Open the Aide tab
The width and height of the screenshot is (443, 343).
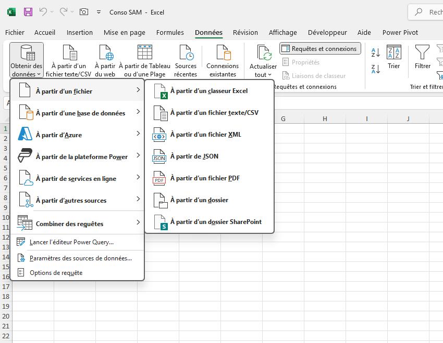click(x=364, y=32)
